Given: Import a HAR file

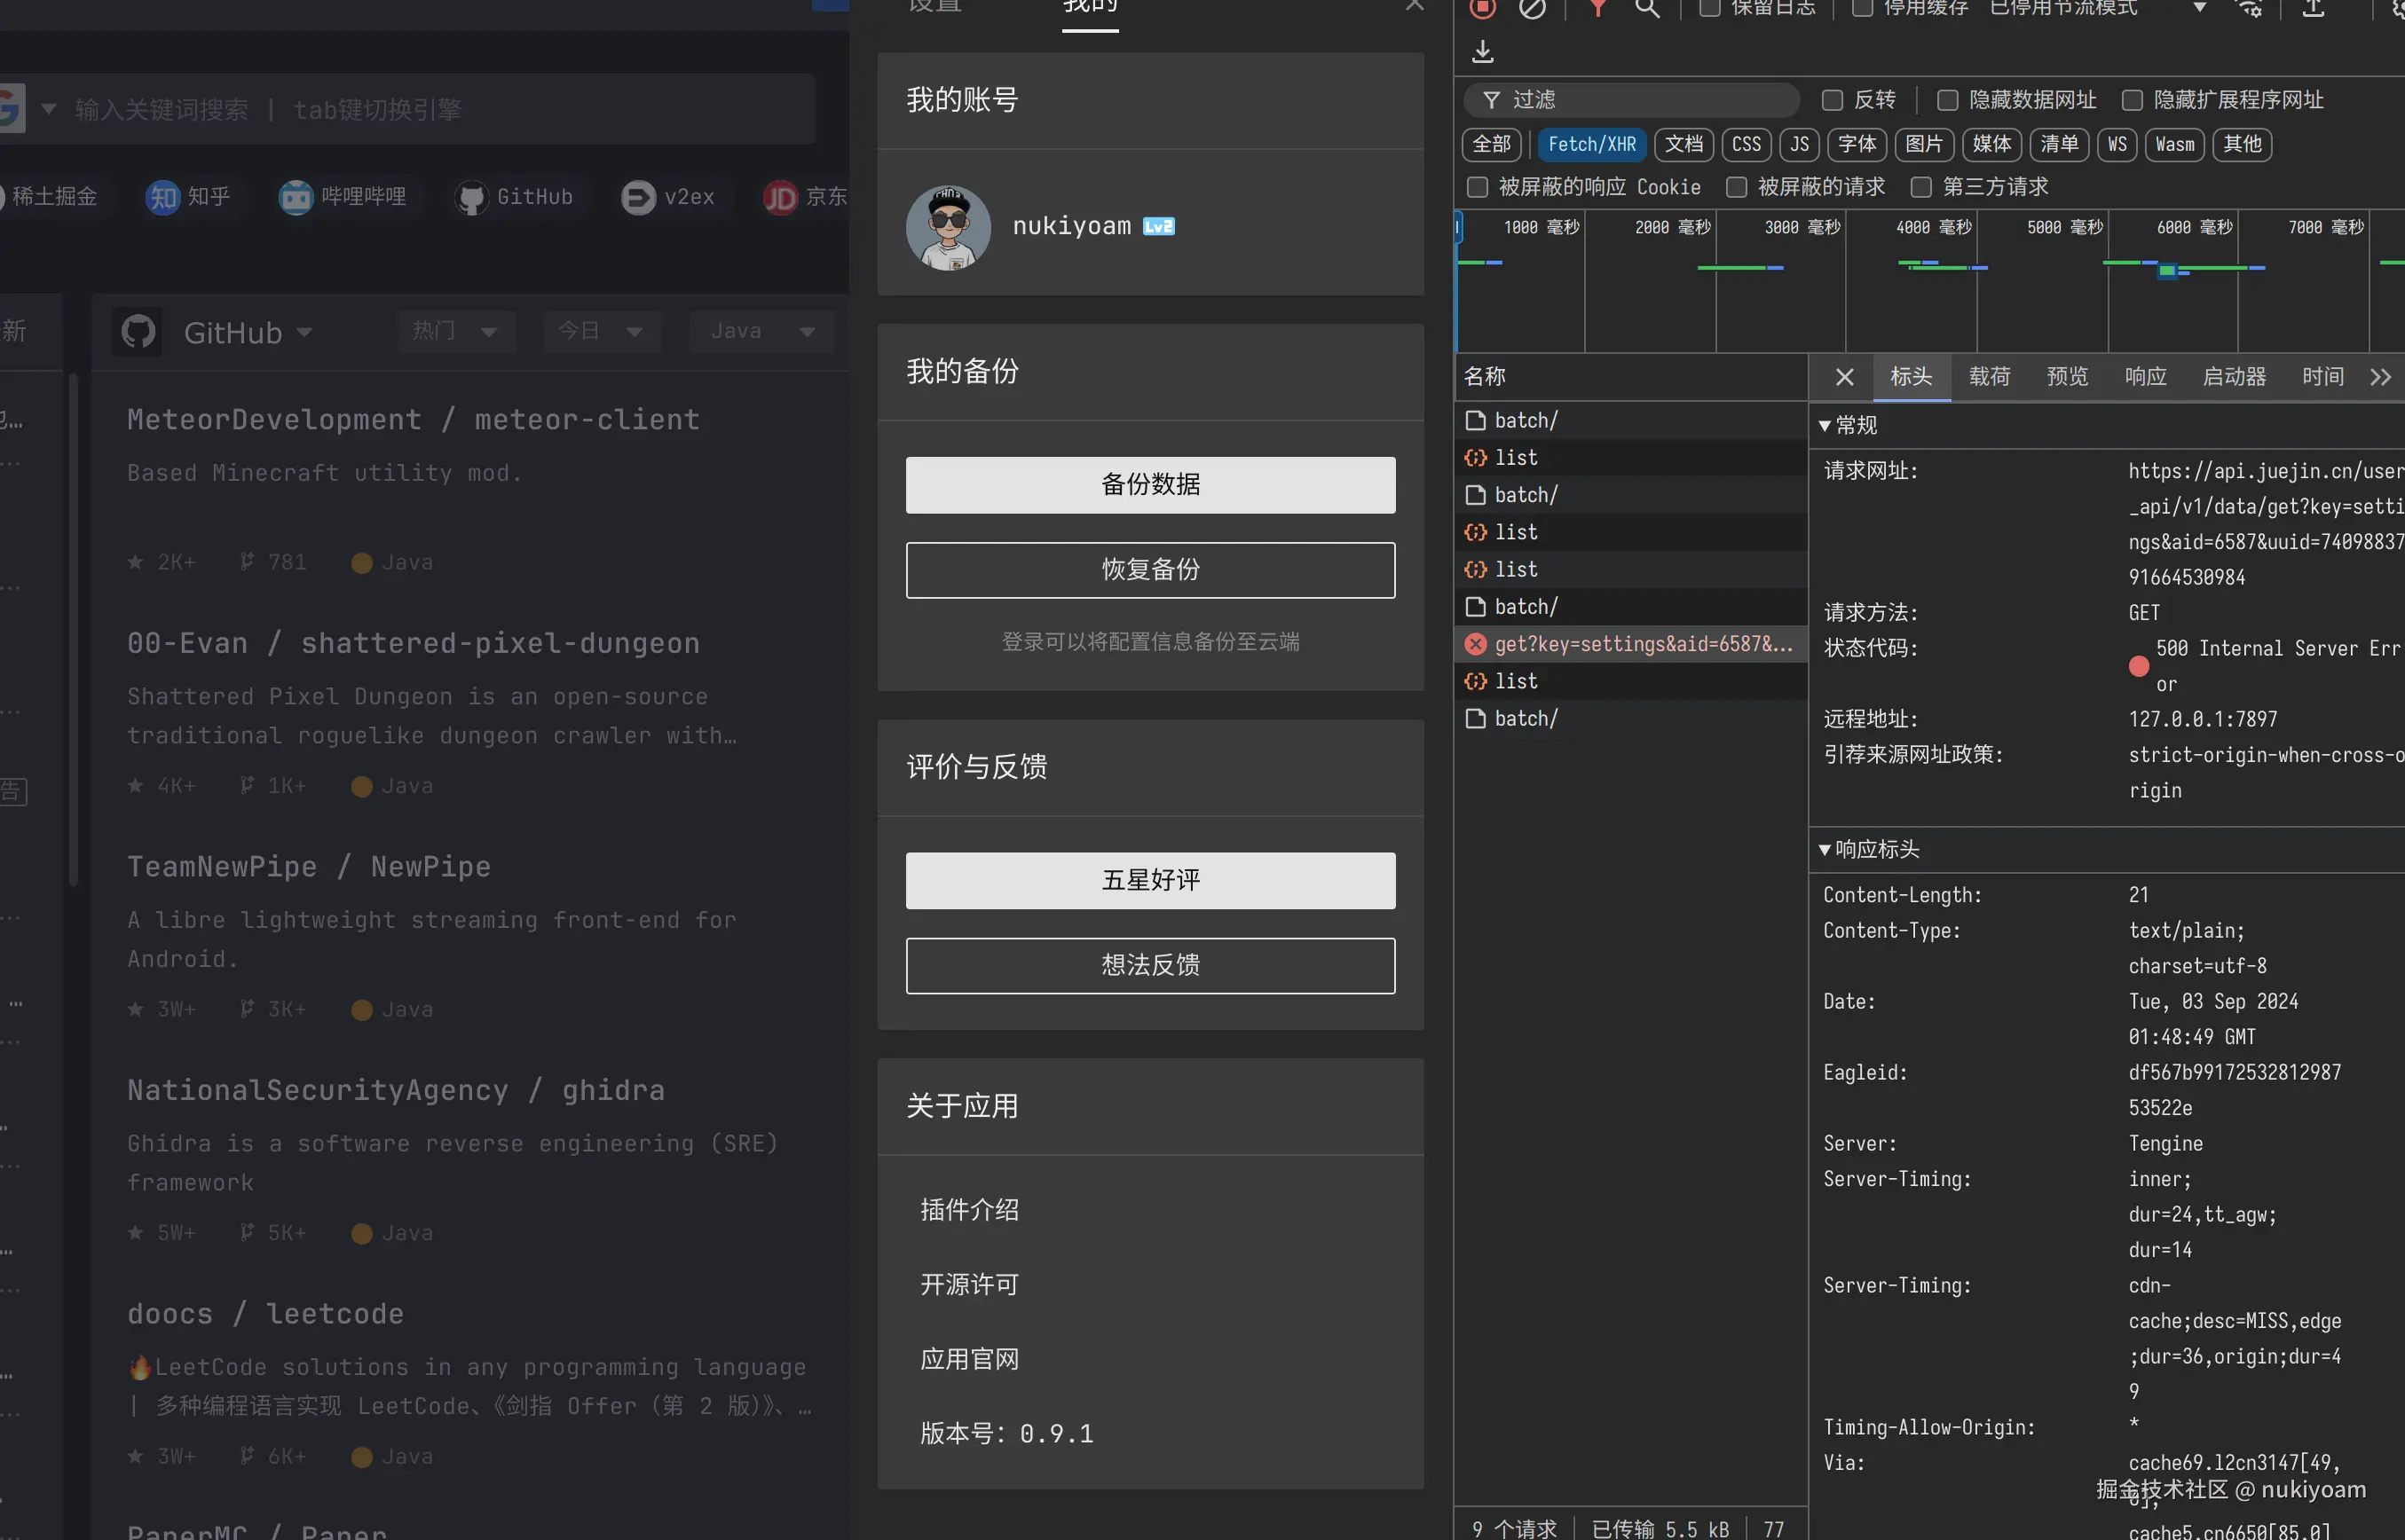Looking at the screenshot, I should (x=2312, y=10).
